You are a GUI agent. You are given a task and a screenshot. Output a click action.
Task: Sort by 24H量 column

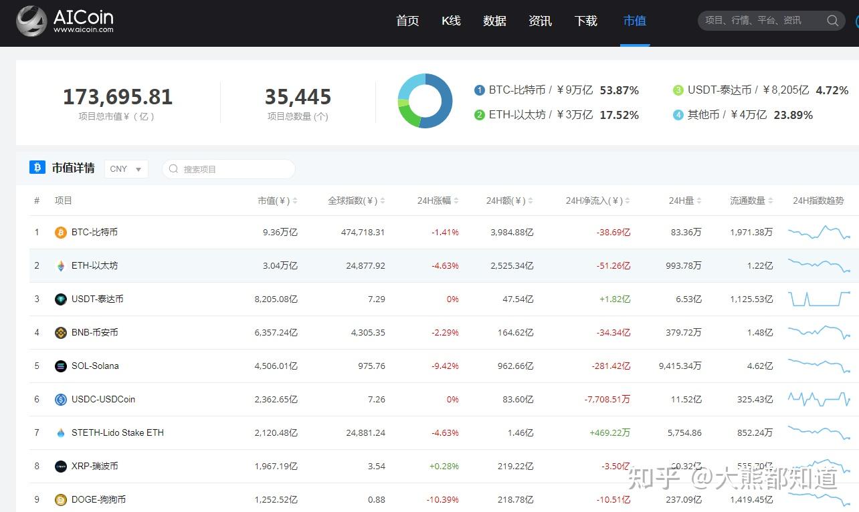coord(685,201)
